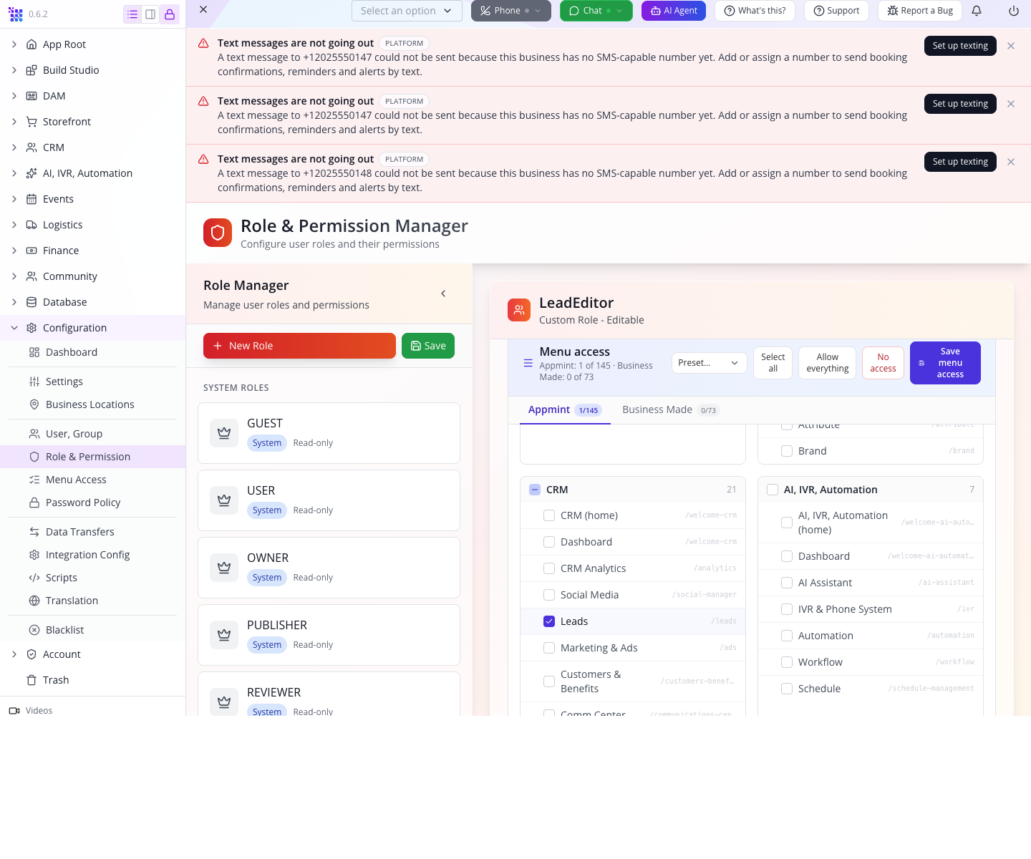The image size is (1031, 859).
Task: Open the AI Agent button
Action: pyautogui.click(x=674, y=11)
